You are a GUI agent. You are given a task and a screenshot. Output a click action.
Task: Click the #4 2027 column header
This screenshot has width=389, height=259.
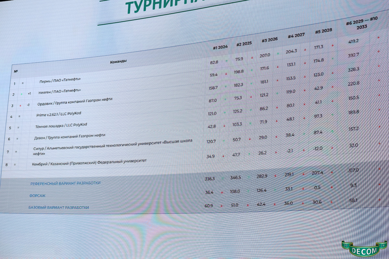296,36
